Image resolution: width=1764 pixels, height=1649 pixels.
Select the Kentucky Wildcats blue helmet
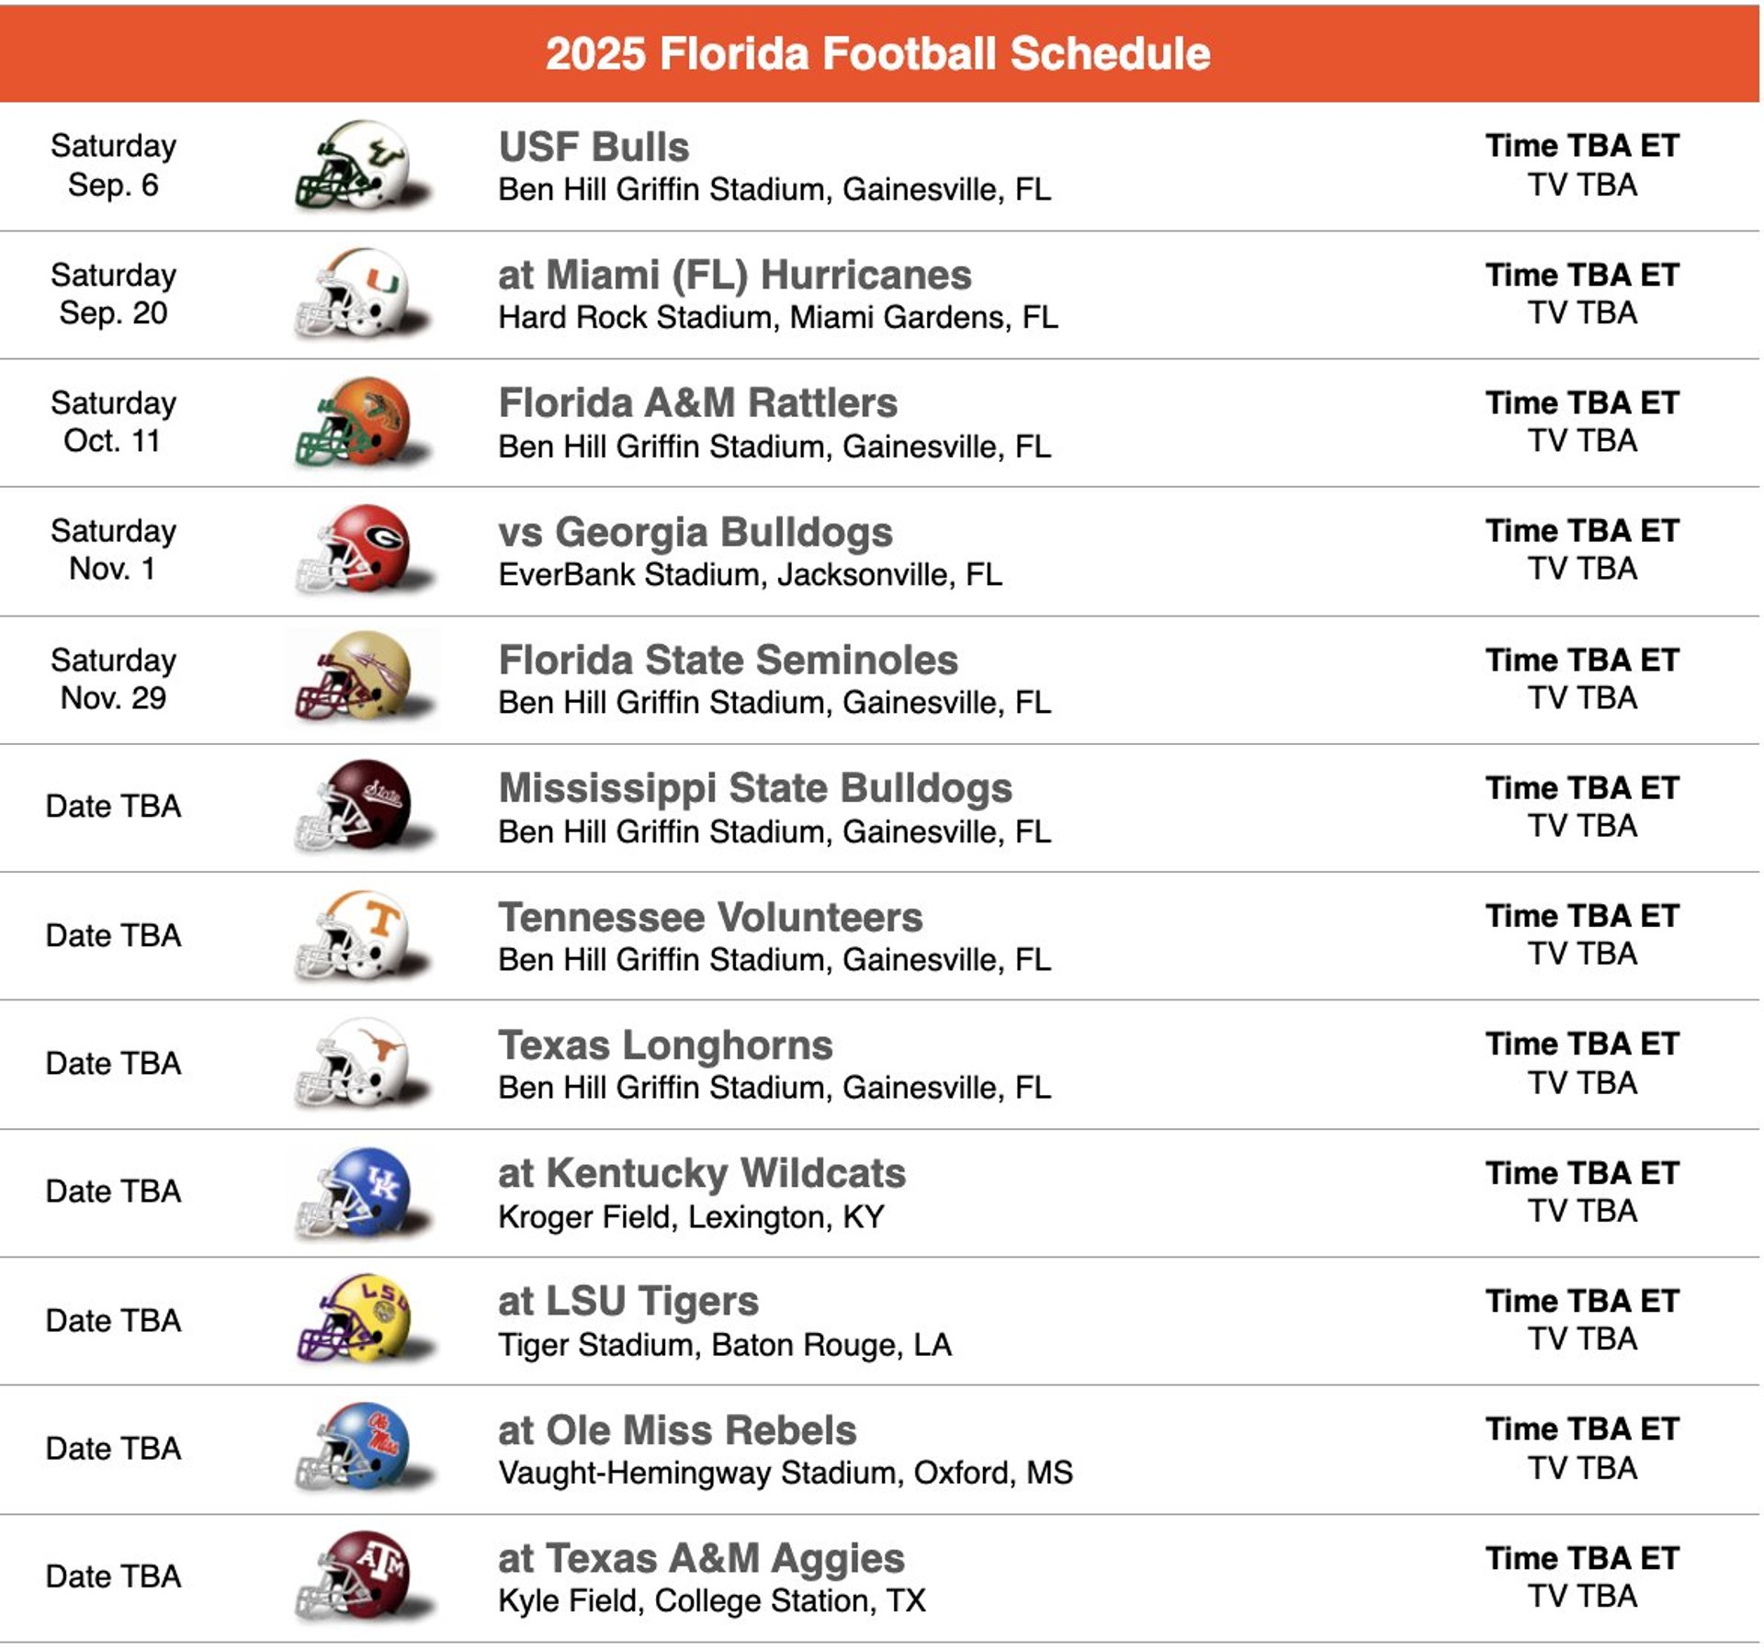(362, 1192)
